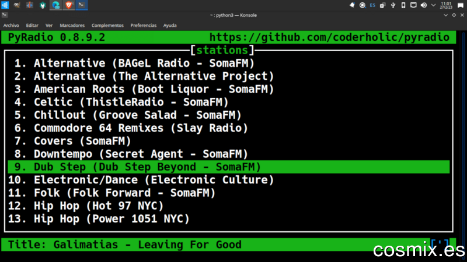Open the Preferencias menu
Image resolution: width=467 pixels, height=262 pixels.
[x=143, y=26]
